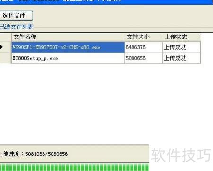Click the 选择文件 button
The image size is (213, 171).
16,16
